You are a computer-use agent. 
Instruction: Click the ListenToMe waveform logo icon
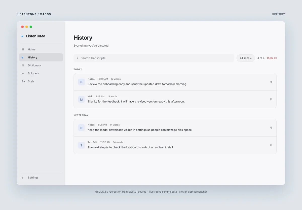click(22, 36)
